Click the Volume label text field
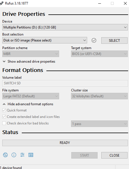129x169 pixels. click(x=65, y=83)
